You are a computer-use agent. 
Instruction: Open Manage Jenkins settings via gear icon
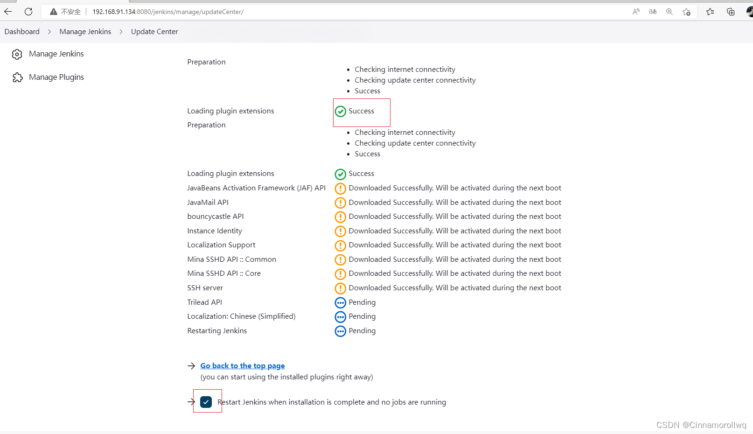pyautogui.click(x=17, y=54)
